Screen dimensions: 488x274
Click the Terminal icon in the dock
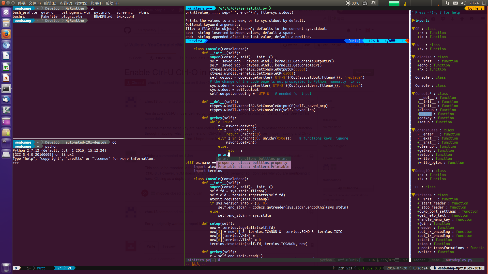pyautogui.click(x=6, y=89)
